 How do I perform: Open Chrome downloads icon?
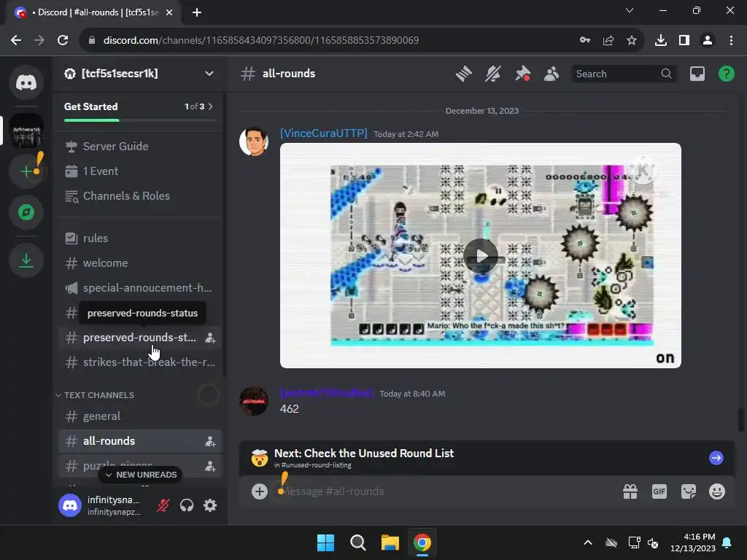pyautogui.click(x=661, y=41)
